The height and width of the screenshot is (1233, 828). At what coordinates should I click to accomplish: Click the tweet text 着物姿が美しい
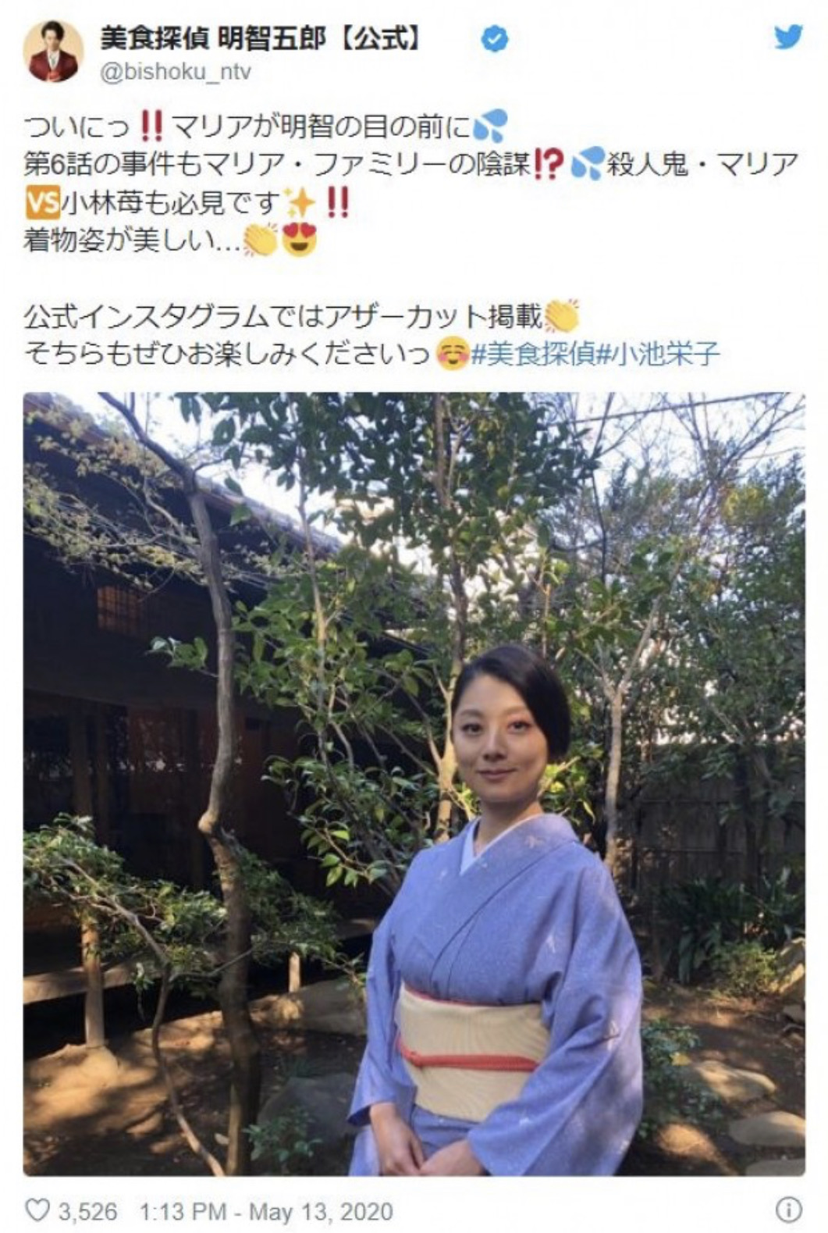119,241
